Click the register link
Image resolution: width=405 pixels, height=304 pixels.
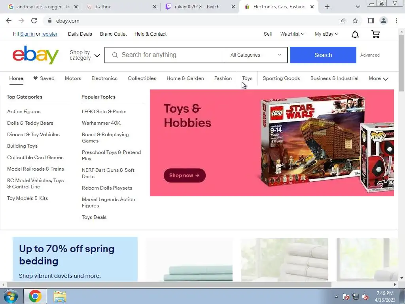49,34
